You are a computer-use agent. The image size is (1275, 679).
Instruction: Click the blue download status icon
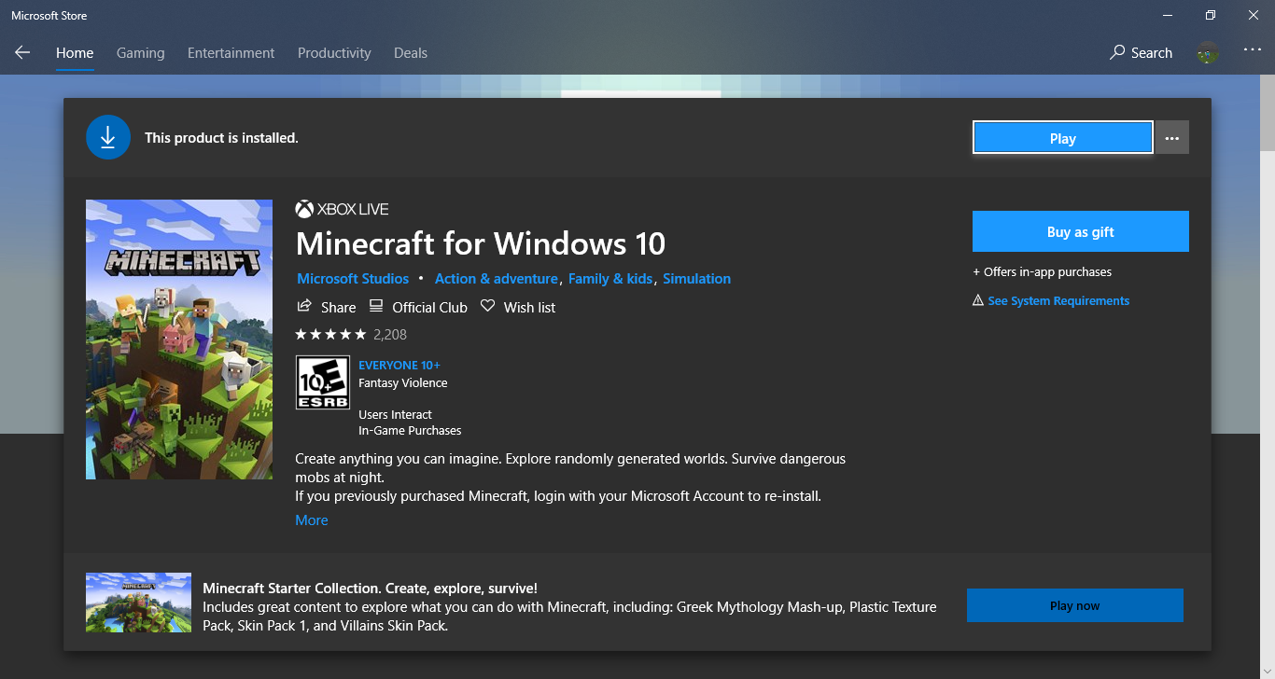tap(107, 138)
